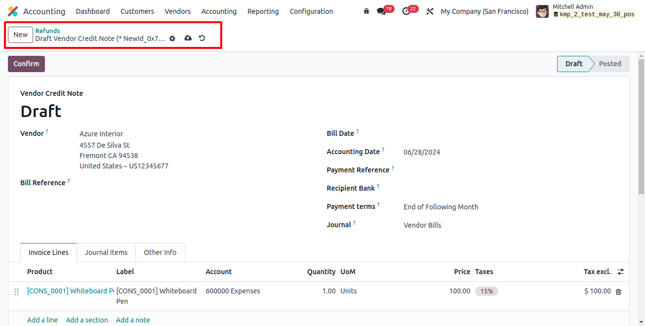
Task: Select the Posted status stage
Action: tap(610, 64)
